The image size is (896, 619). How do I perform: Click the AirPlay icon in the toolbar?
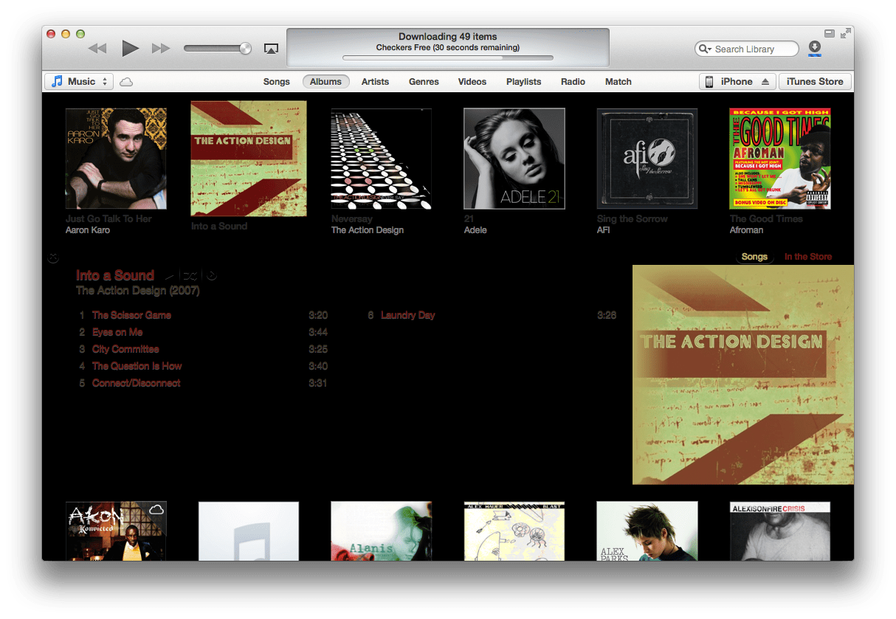(271, 47)
